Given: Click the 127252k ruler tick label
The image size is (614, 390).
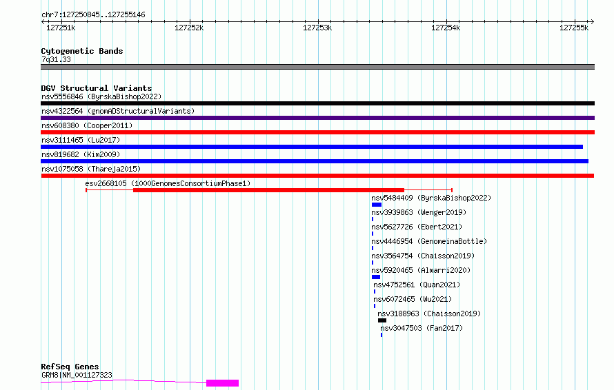Looking at the screenshot, I should coord(189,28).
